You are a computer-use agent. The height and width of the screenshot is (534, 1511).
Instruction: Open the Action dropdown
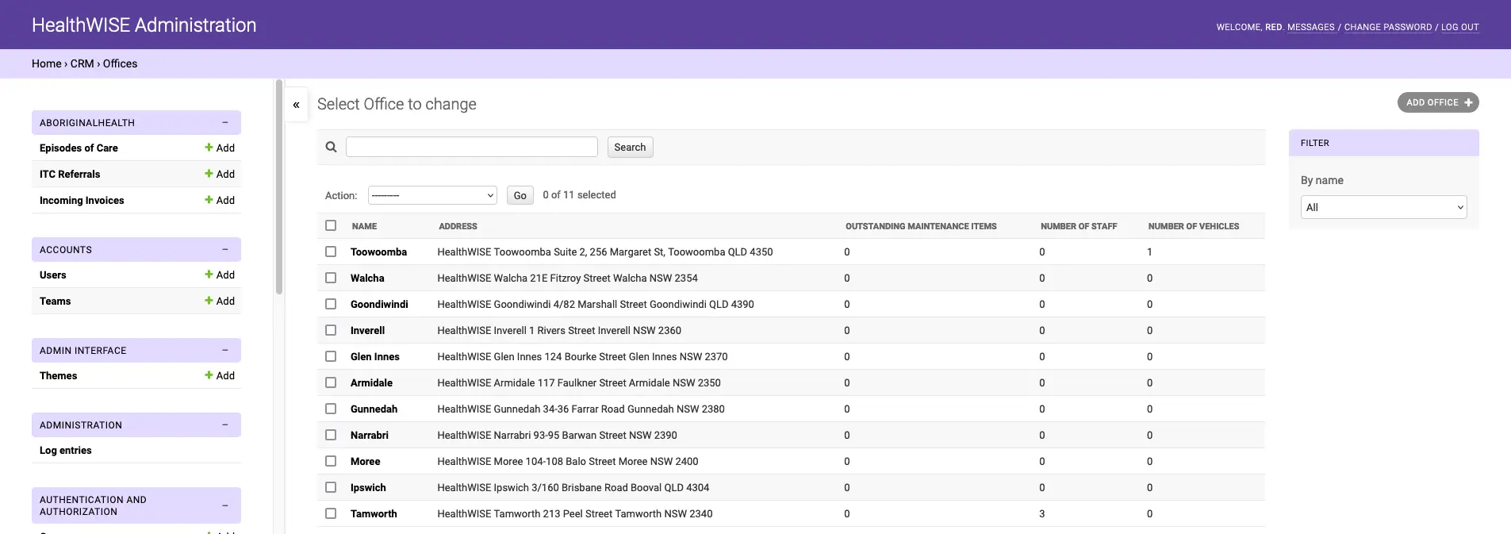[x=432, y=195]
